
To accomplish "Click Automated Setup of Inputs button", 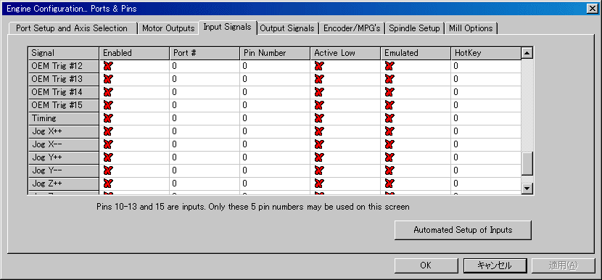I will click(463, 230).
